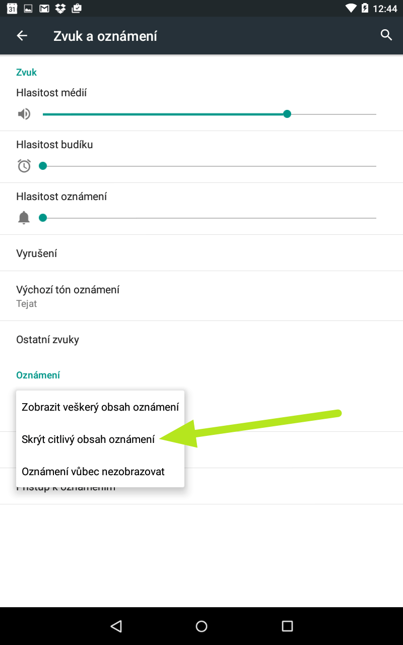The height and width of the screenshot is (645, 403).
Task: Tap the back arrow in header
Action: (x=22, y=36)
